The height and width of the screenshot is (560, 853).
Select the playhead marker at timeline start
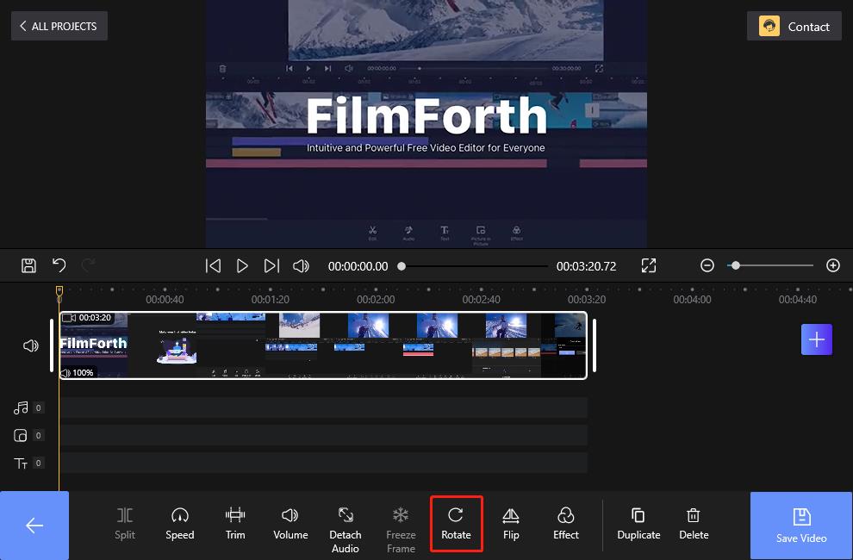[59, 291]
